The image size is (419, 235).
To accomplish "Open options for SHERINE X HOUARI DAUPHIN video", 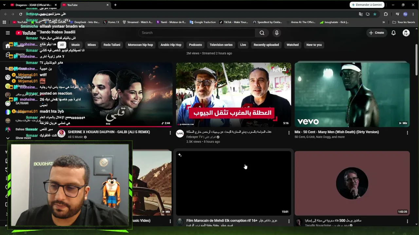I will pyautogui.click(x=170, y=133).
